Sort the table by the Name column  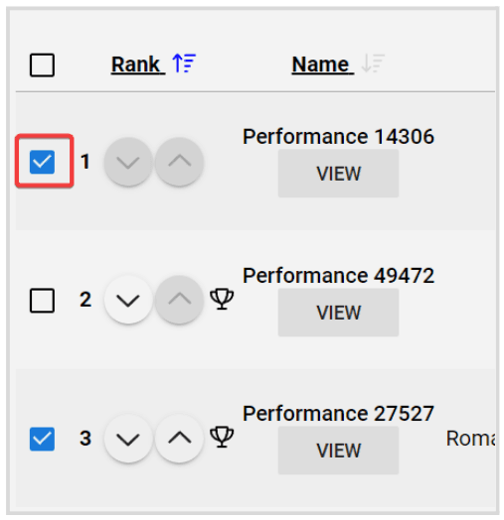pyautogui.click(x=320, y=65)
